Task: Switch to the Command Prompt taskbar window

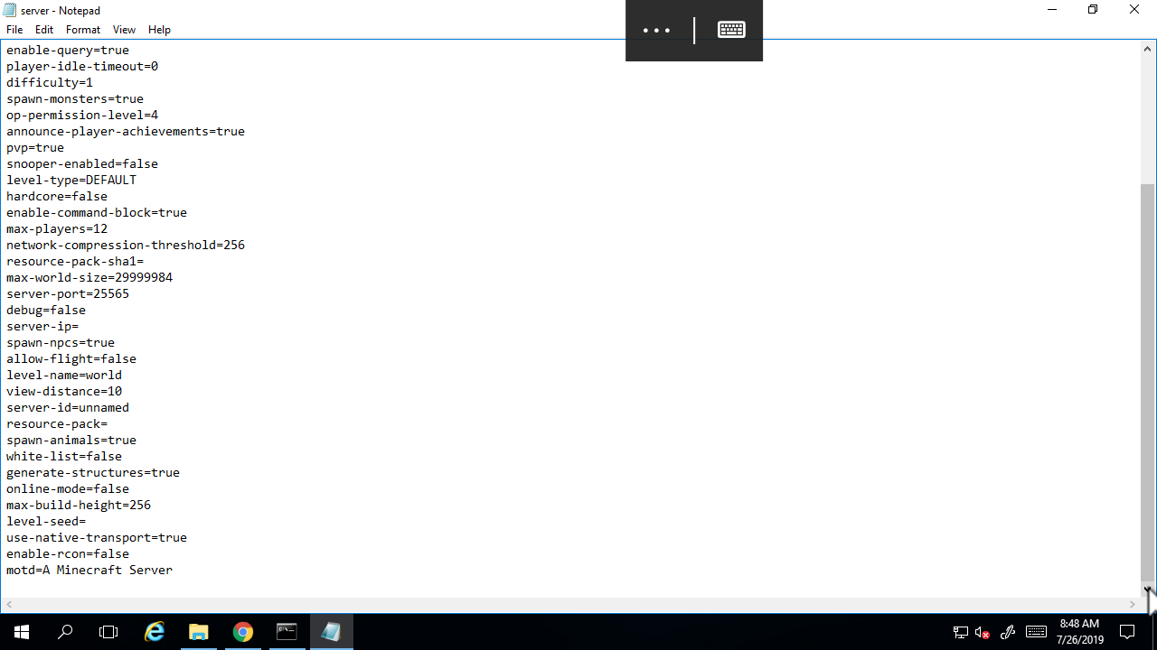Action: click(287, 632)
